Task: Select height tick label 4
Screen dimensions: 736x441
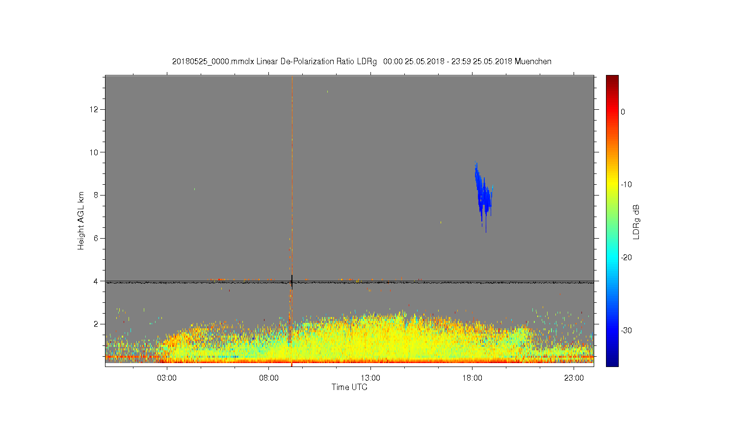Action: 96,281
